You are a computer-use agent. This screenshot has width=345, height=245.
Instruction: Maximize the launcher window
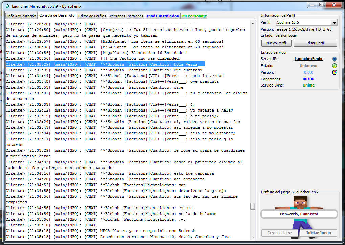[x=321, y=5]
